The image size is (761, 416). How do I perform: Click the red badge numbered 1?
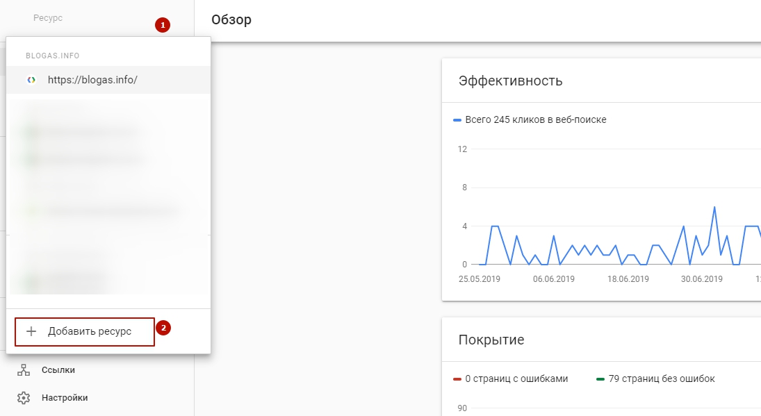click(163, 25)
